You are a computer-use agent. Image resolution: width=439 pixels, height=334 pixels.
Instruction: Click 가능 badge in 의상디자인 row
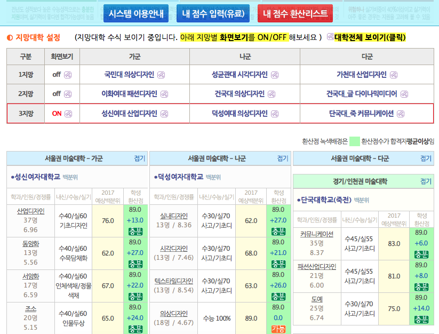point(278,329)
